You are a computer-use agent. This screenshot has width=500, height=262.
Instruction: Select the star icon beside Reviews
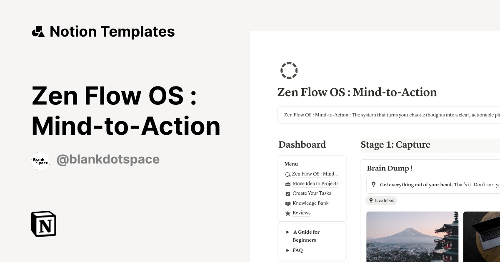[287, 213]
